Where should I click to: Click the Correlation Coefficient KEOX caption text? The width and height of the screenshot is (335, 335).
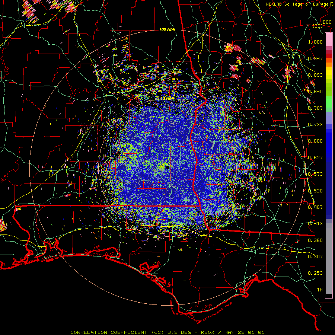(x=167, y=332)
